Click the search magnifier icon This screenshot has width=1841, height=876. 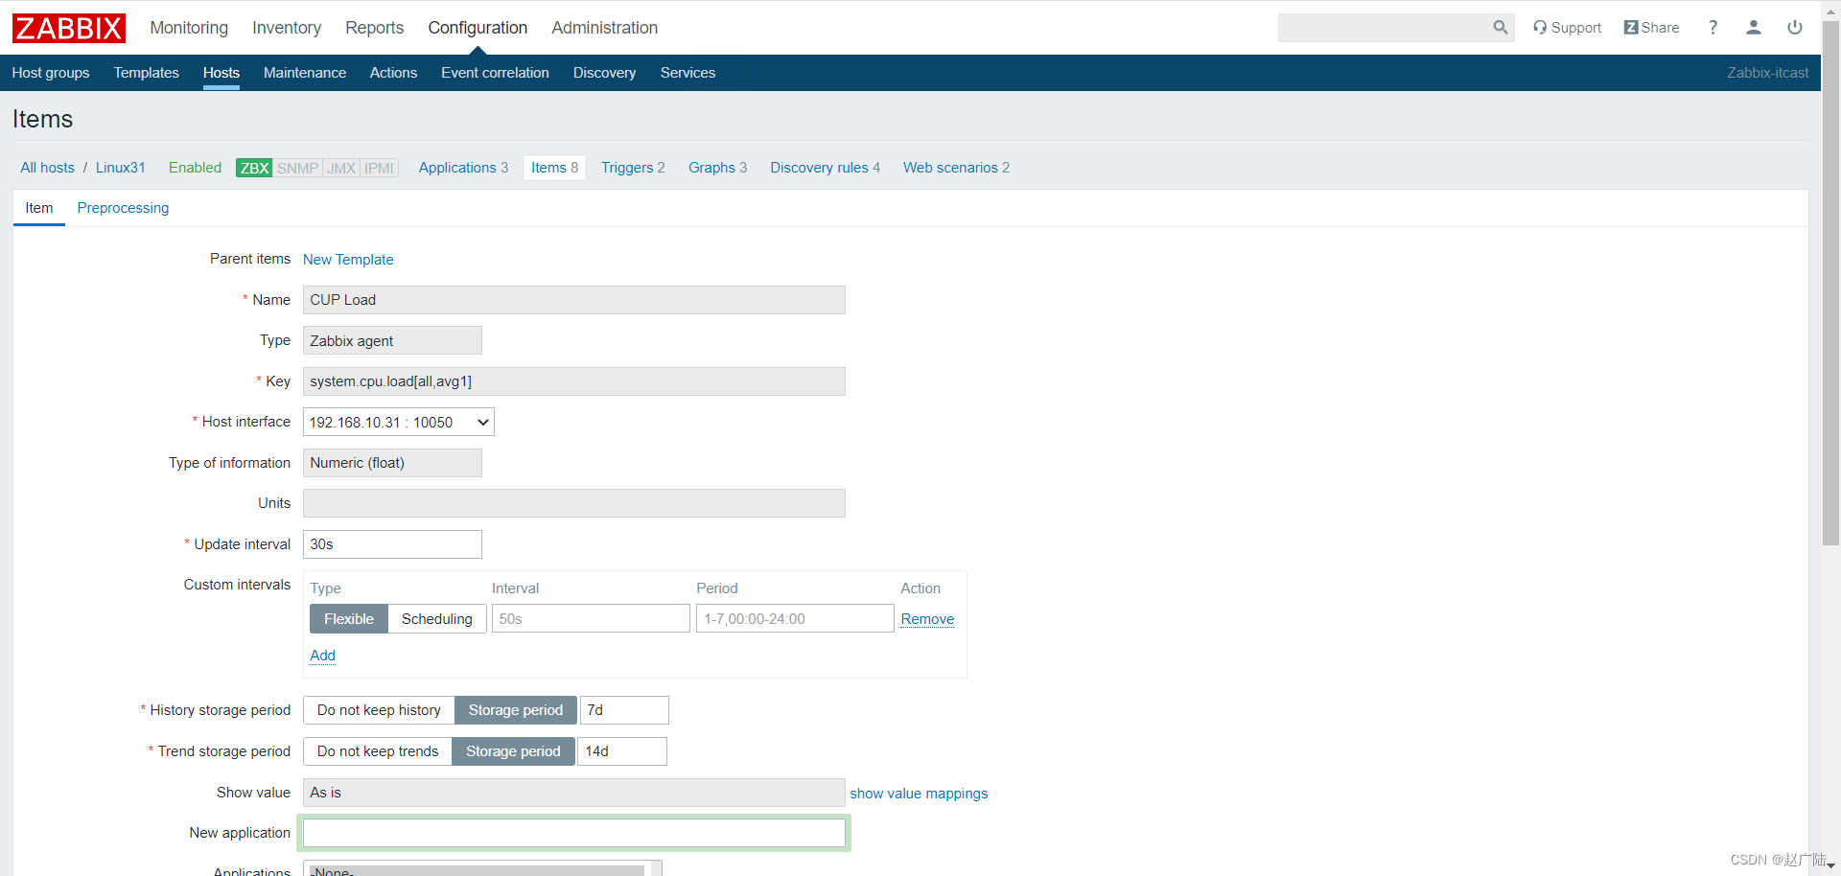tap(1501, 28)
